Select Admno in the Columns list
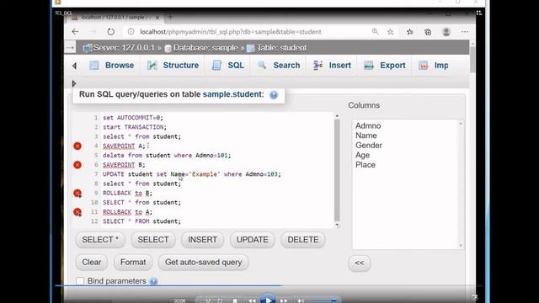This screenshot has height=303, width=539. [368, 125]
